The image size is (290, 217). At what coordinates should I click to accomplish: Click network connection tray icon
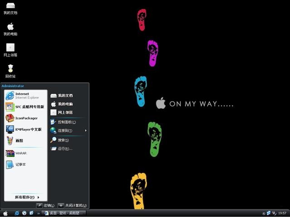coord(268,213)
